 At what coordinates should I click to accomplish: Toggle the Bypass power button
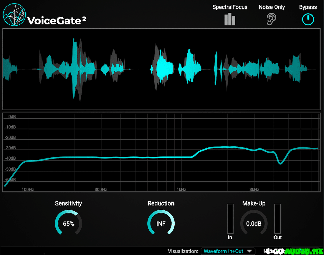click(308, 19)
